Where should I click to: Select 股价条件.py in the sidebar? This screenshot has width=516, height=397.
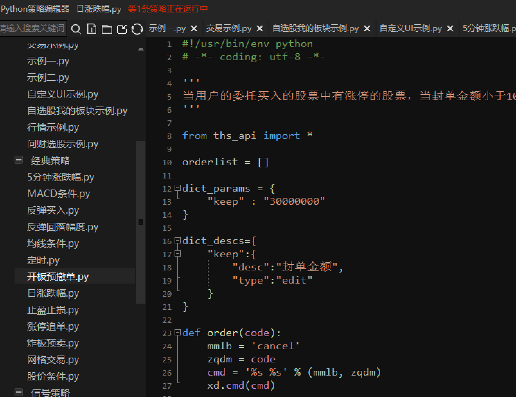(53, 376)
